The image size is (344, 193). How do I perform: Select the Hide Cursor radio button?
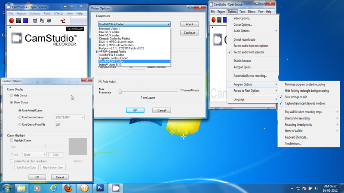point(12,95)
